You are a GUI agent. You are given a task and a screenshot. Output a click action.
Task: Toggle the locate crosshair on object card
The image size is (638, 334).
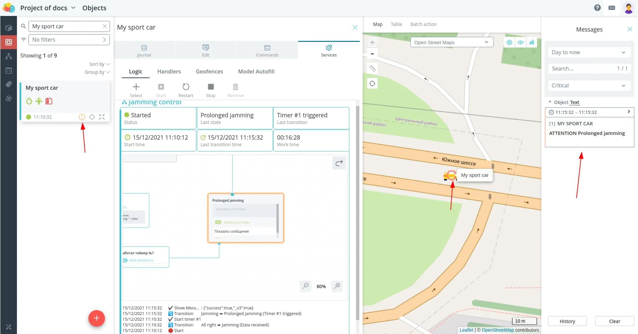tap(92, 117)
